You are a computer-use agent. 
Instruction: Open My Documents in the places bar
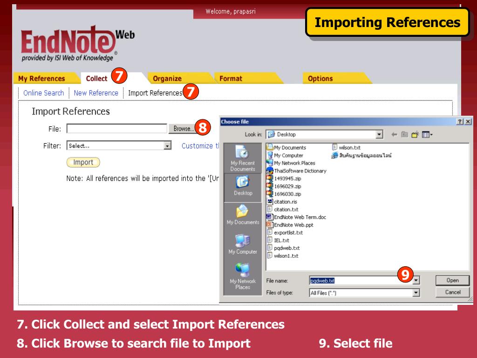(x=243, y=214)
